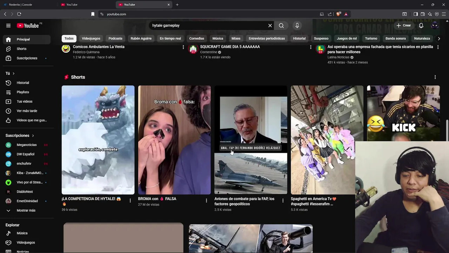Open the Conterstine channel link
This screenshot has height=253, width=449.
pyautogui.click(x=208, y=52)
